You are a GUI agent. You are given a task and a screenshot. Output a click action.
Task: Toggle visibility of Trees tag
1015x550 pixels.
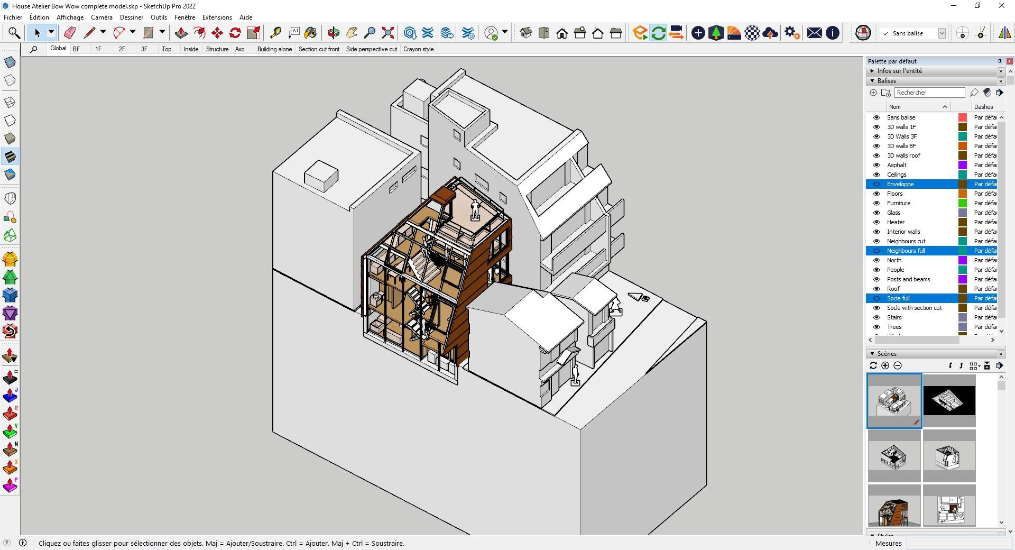(876, 327)
